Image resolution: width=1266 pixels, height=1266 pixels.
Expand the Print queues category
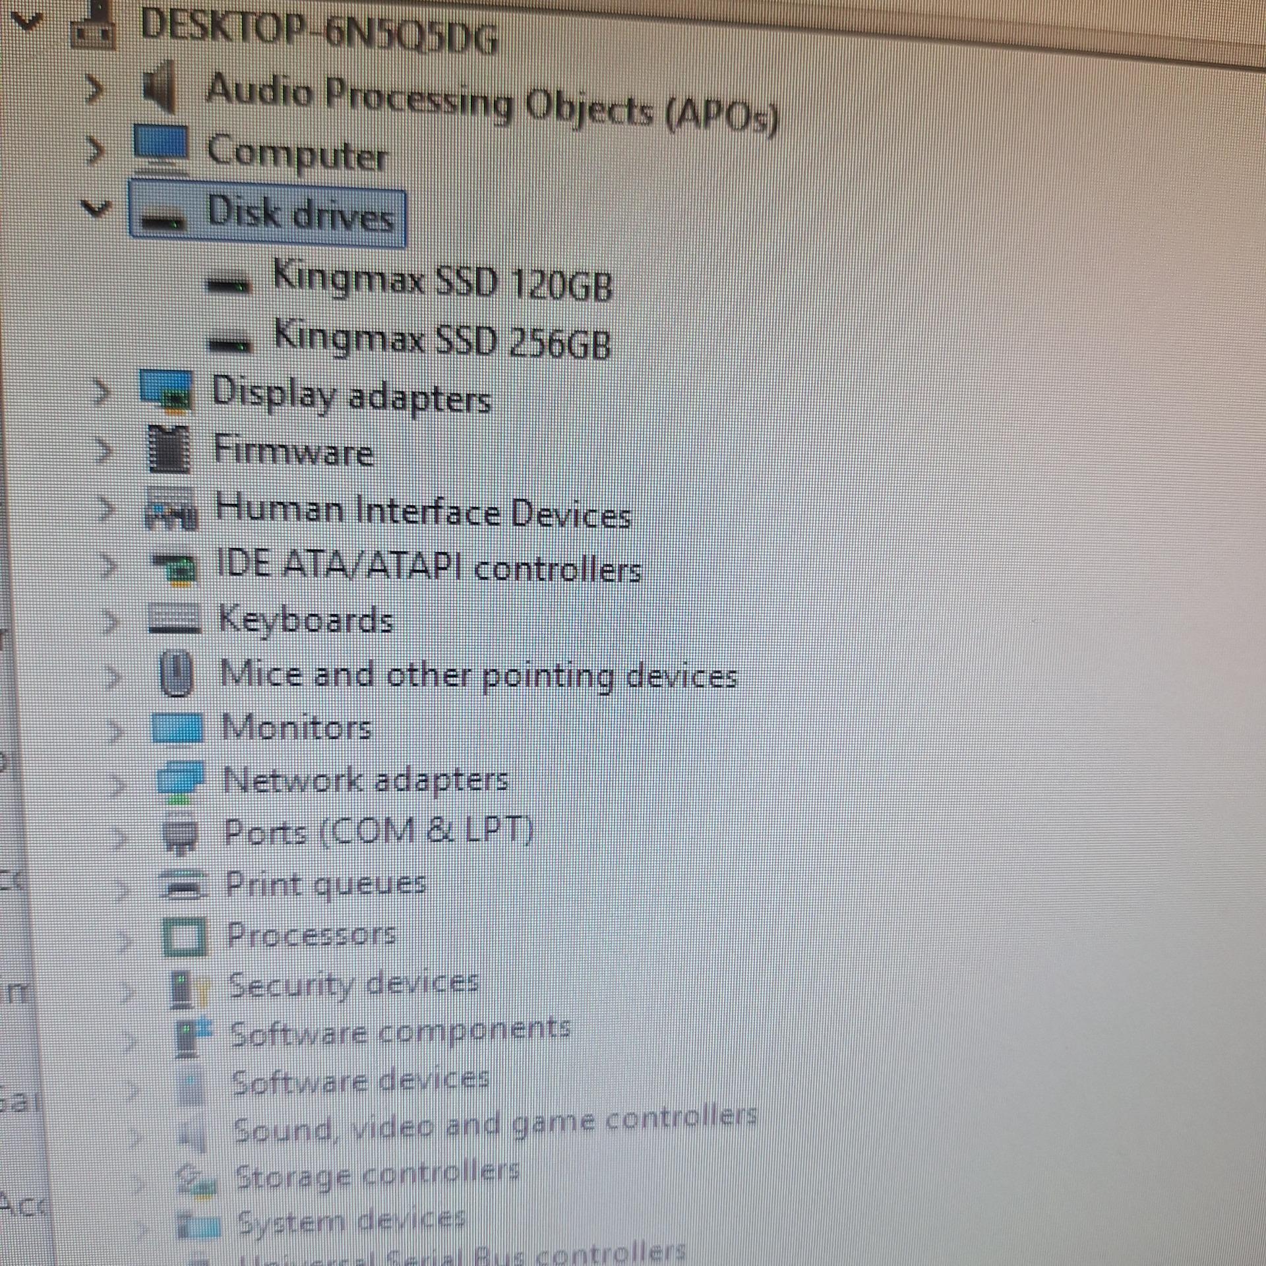point(123,890)
